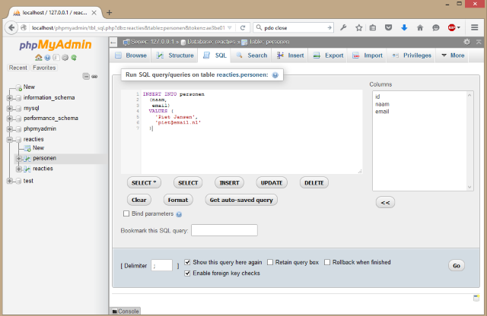The width and height of the screenshot is (487, 316).
Task: Run the query with Go button
Action: (457, 266)
